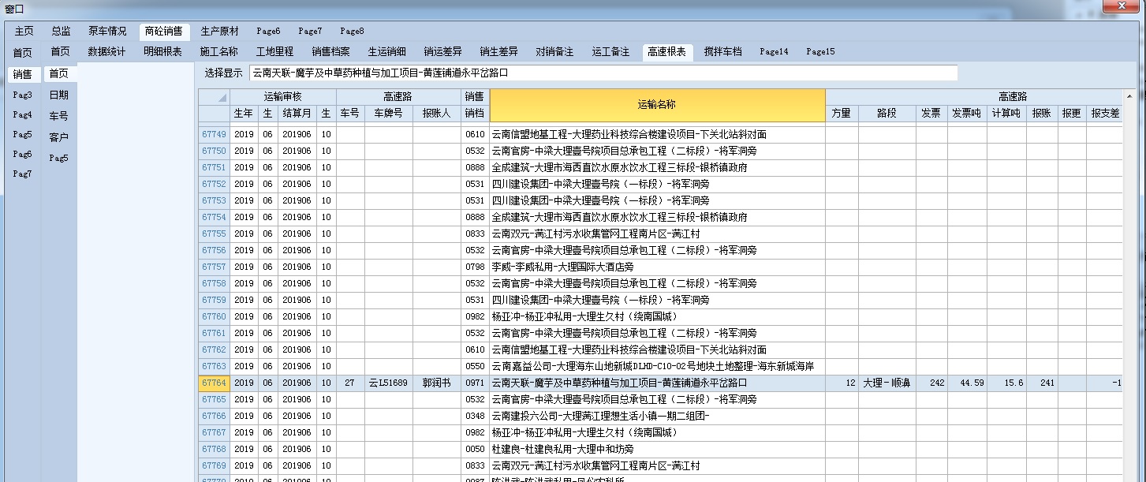Image resolution: width=1146 pixels, height=482 pixels.
Task: Select the 商砼销售 tab
Action: (x=163, y=32)
